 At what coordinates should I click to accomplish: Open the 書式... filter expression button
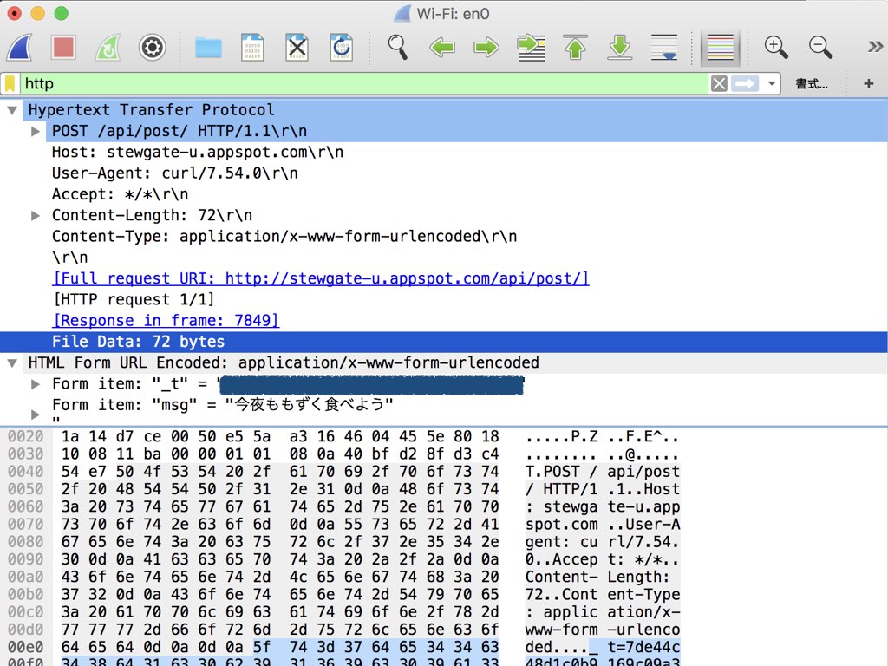[x=812, y=84]
